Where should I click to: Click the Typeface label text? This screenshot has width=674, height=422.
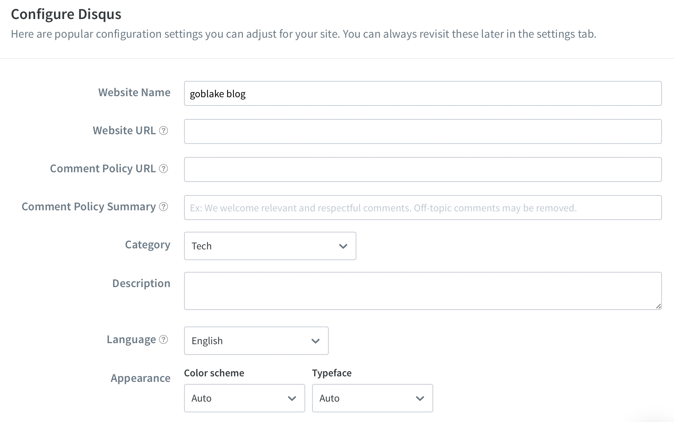click(331, 373)
